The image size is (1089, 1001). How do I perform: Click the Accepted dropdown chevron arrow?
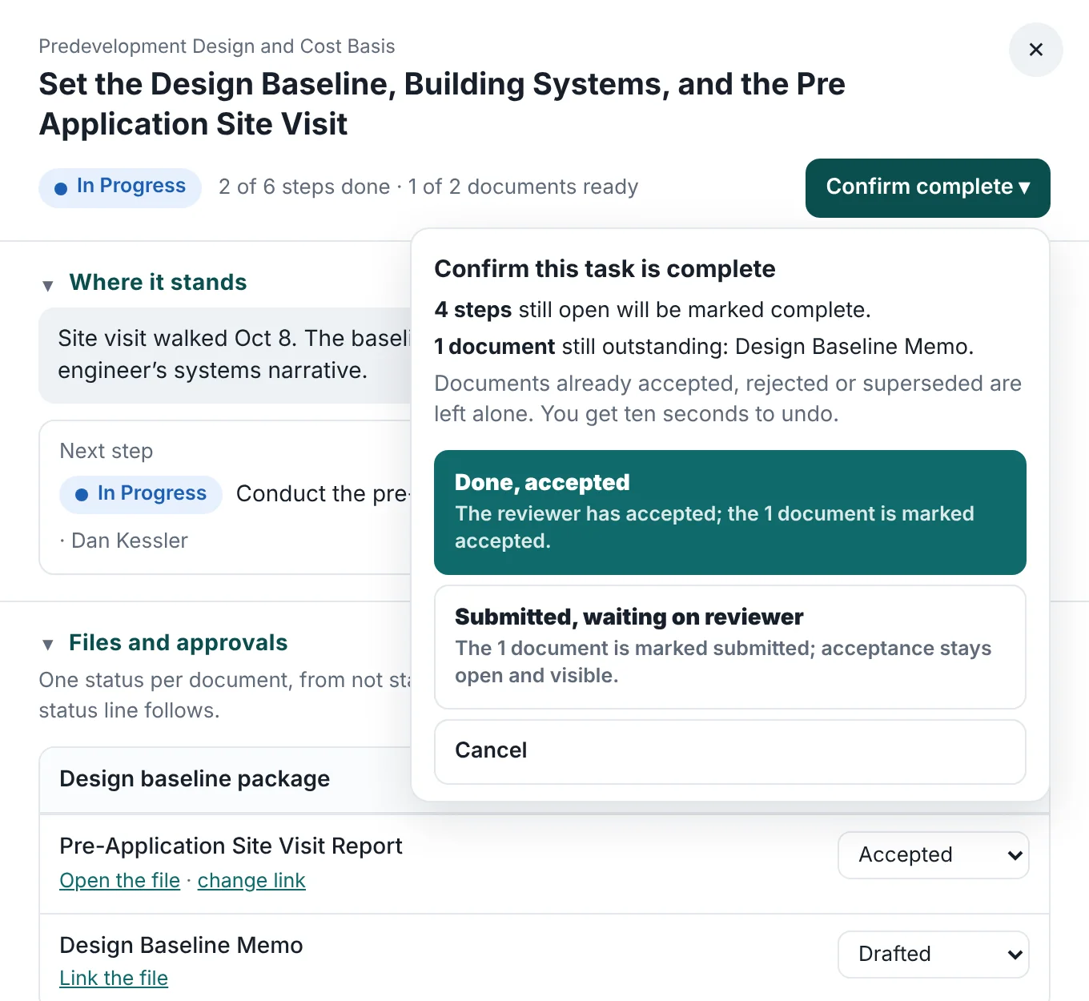coord(1015,855)
